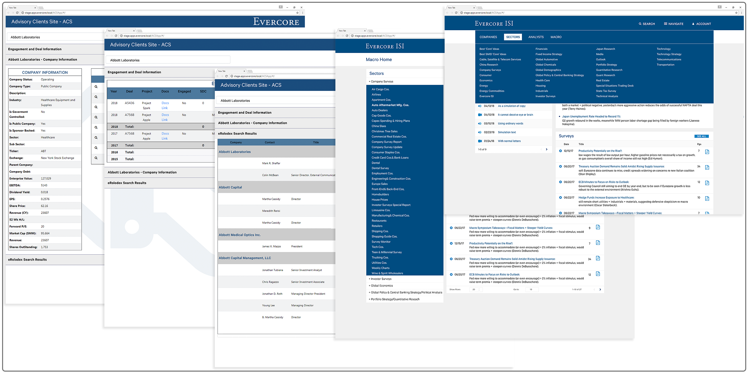Screen dimensions: 748x374
Task: Click video camera icon next to 04/10/18 entry
Action: tap(480, 115)
